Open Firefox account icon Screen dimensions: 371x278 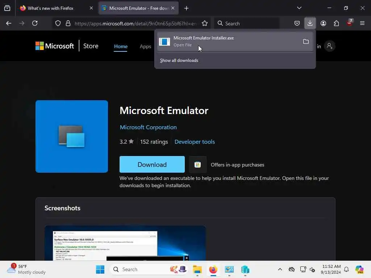point(323,23)
